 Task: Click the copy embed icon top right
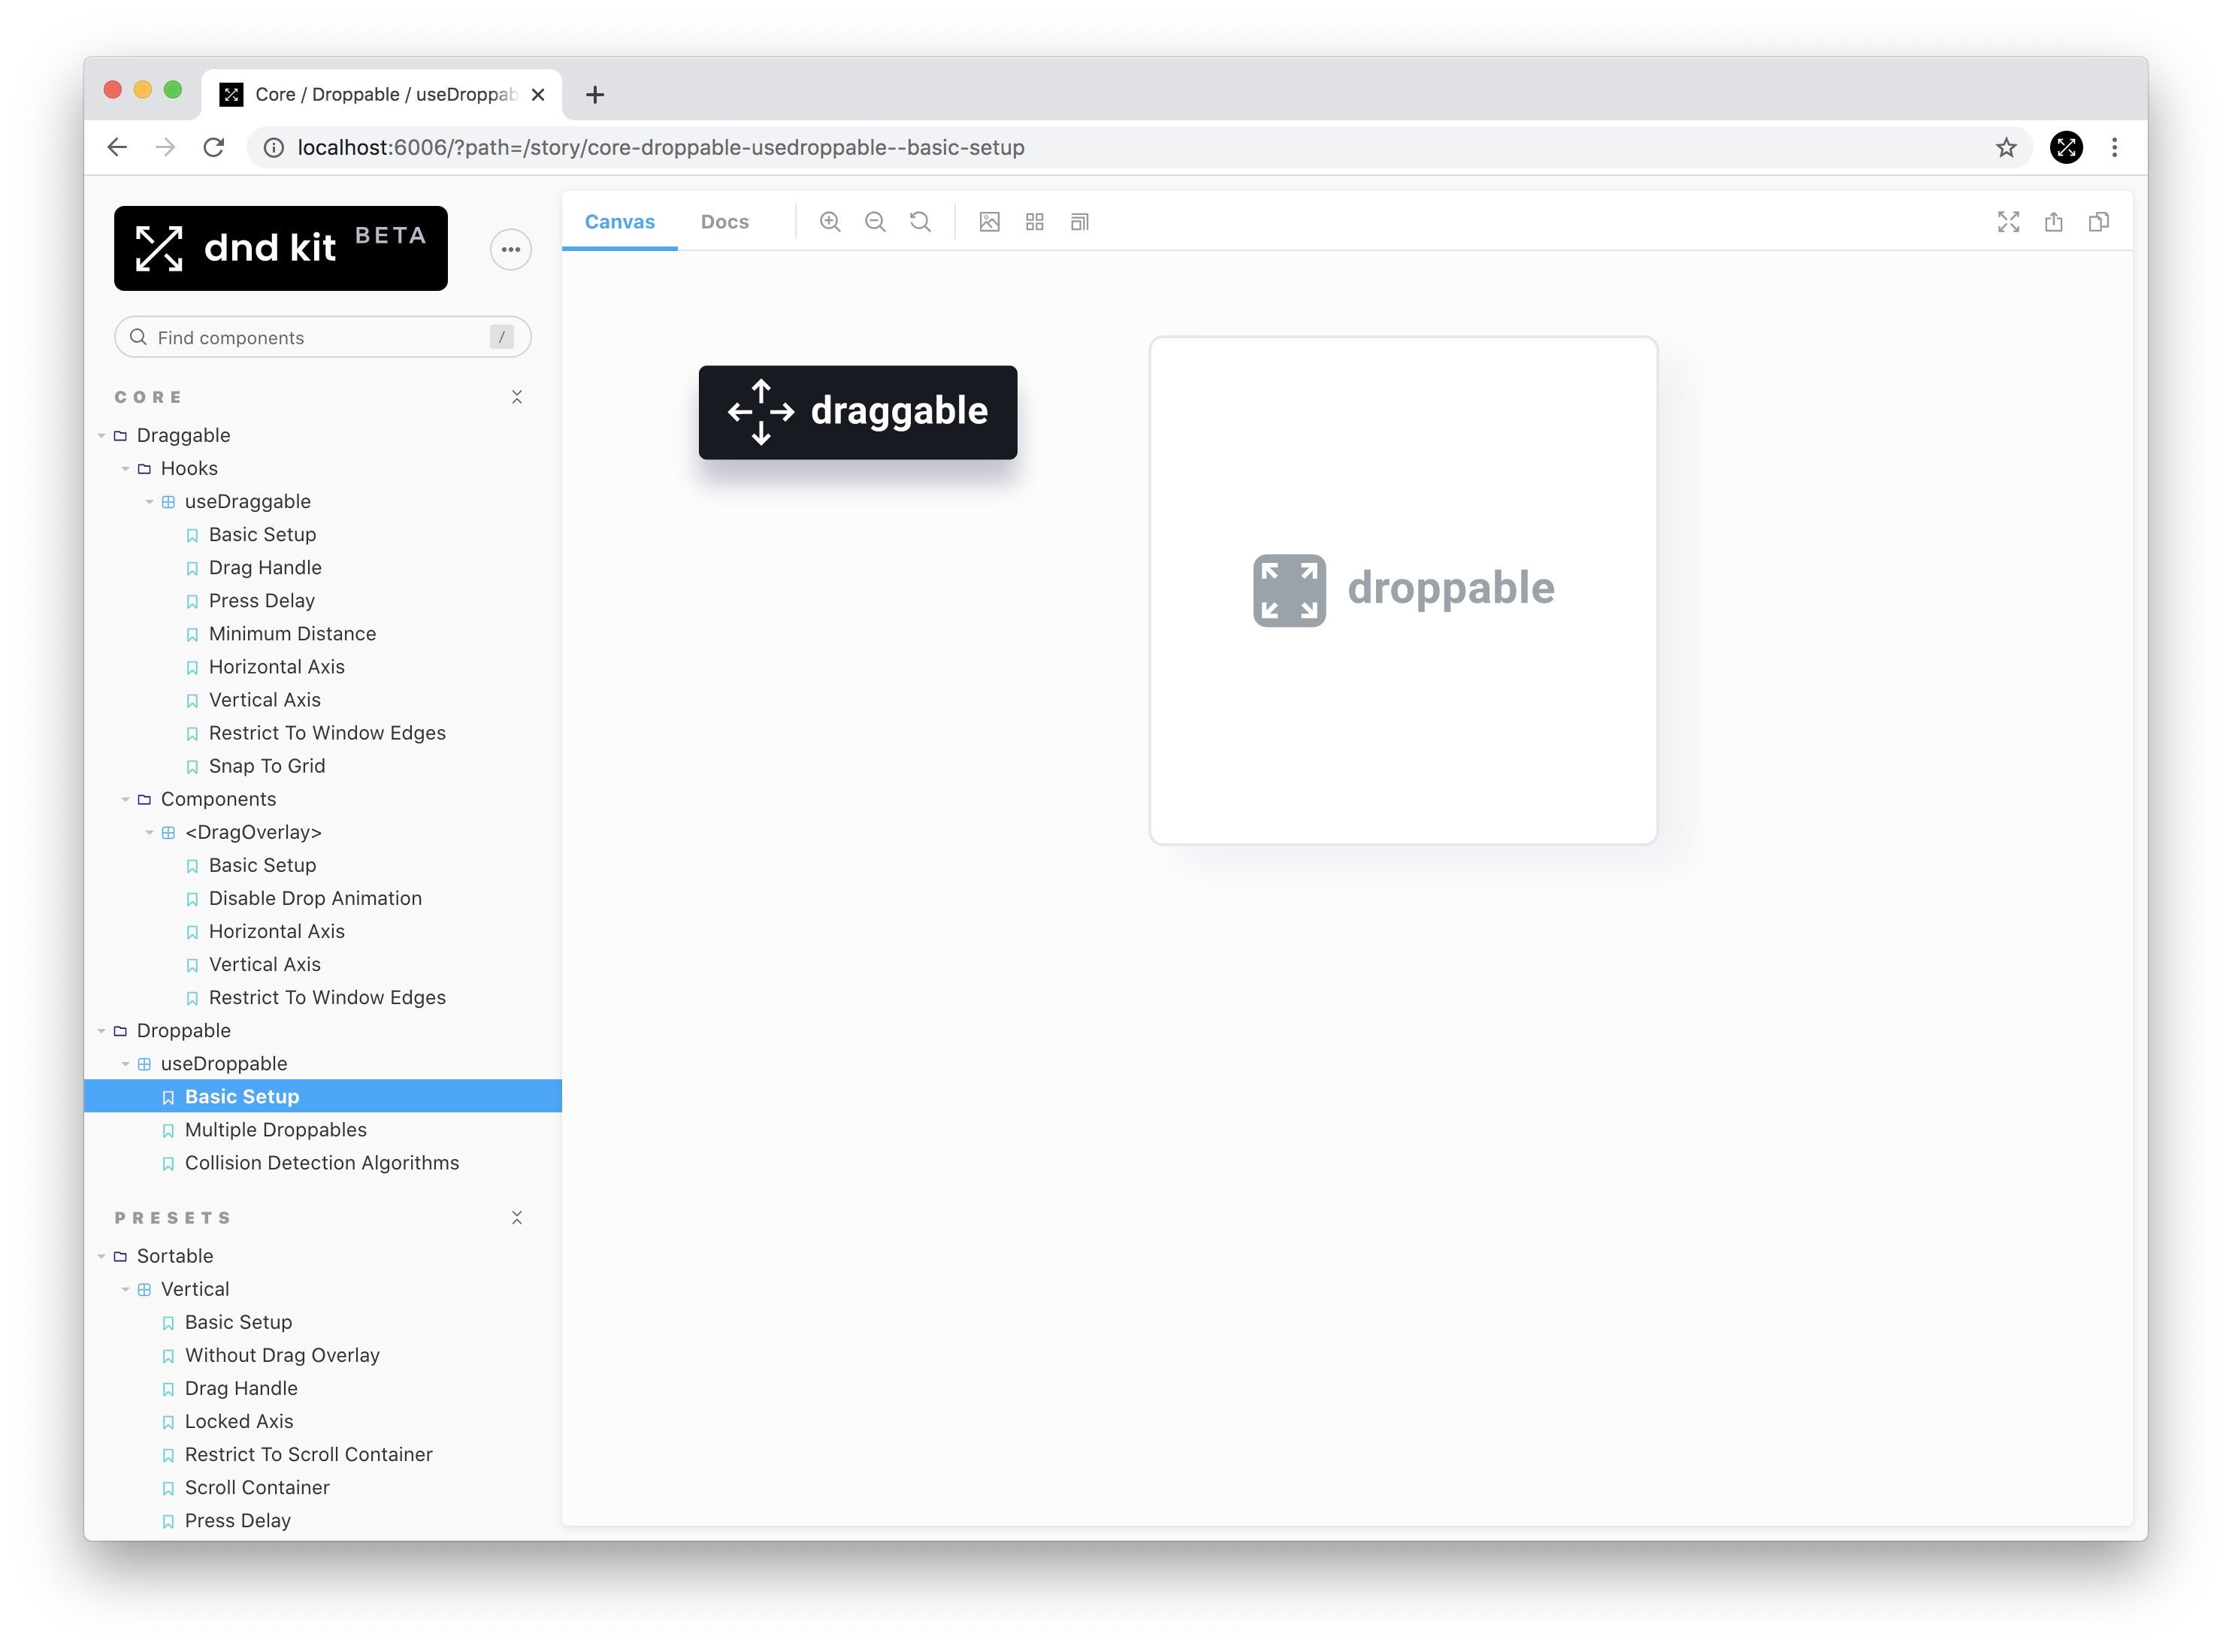tap(2098, 222)
